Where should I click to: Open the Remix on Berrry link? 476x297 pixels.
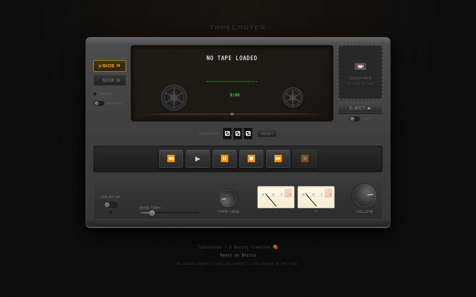(x=238, y=255)
